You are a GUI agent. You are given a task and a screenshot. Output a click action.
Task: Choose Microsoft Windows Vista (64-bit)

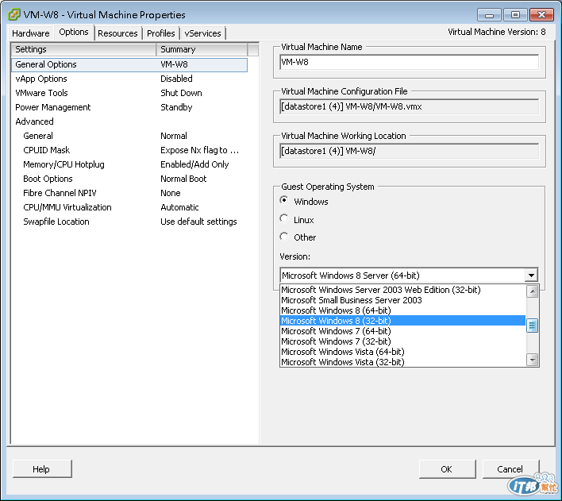click(403, 352)
